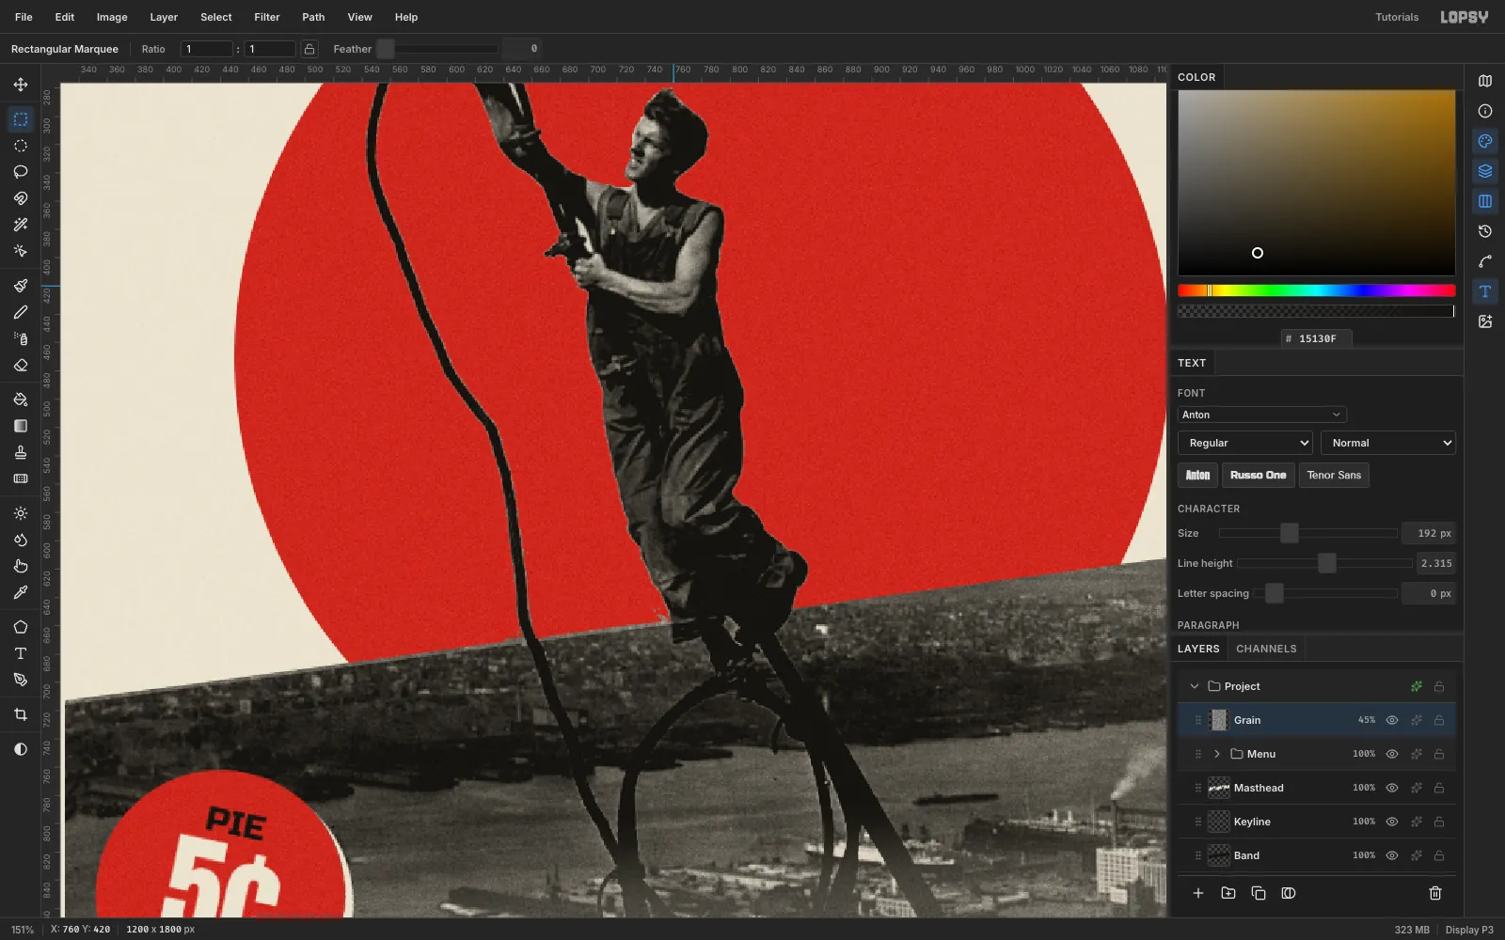Hide the Grain layer

(x=1392, y=720)
